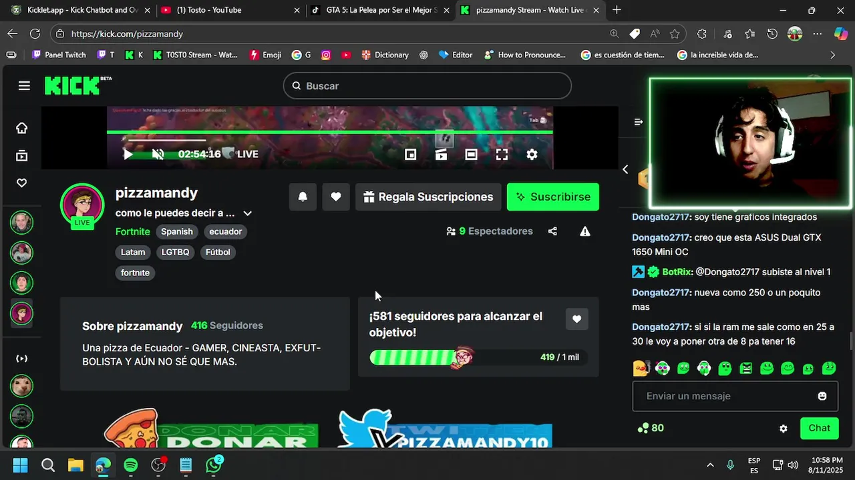Viewport: 855px width, 480px height.
Task: Open Dictionary bookmark
Action: click(x=385, y=55)
